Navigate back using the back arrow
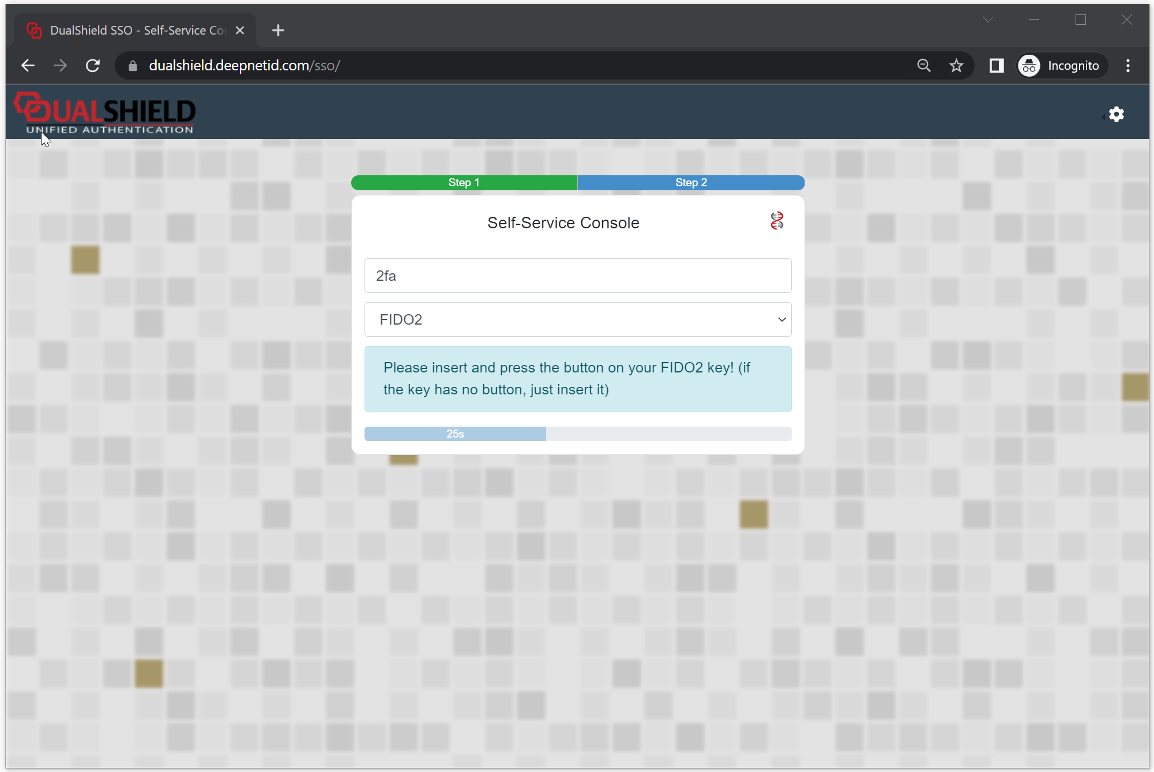This screenshot has width=1154, height=772. coord(28,65)
